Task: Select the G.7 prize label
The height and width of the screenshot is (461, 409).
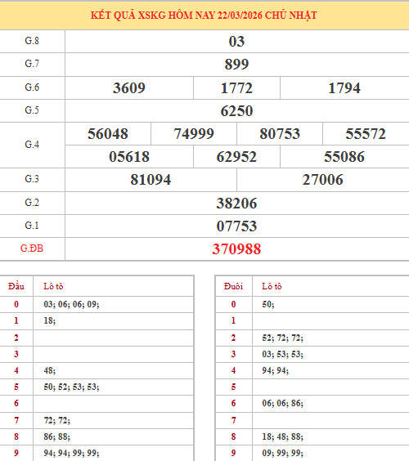Action: pos(32,64)
